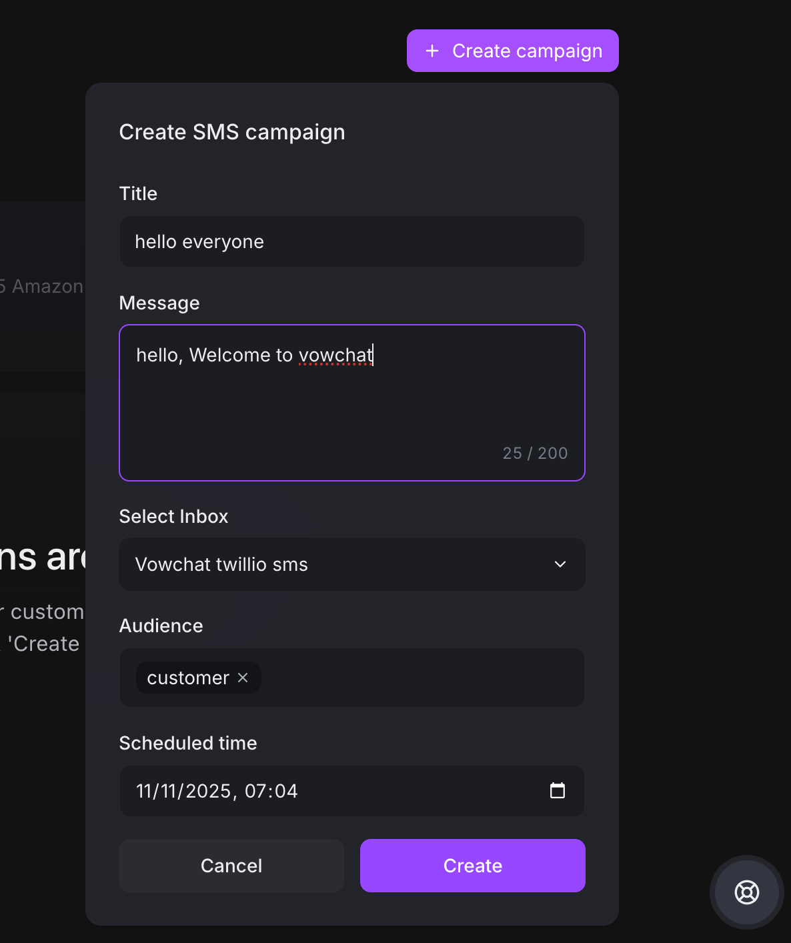The width and height of the screenshot is (791, 943).
Task: Focus the Title field containing hello everyone
Action: (x=352, y=241)
